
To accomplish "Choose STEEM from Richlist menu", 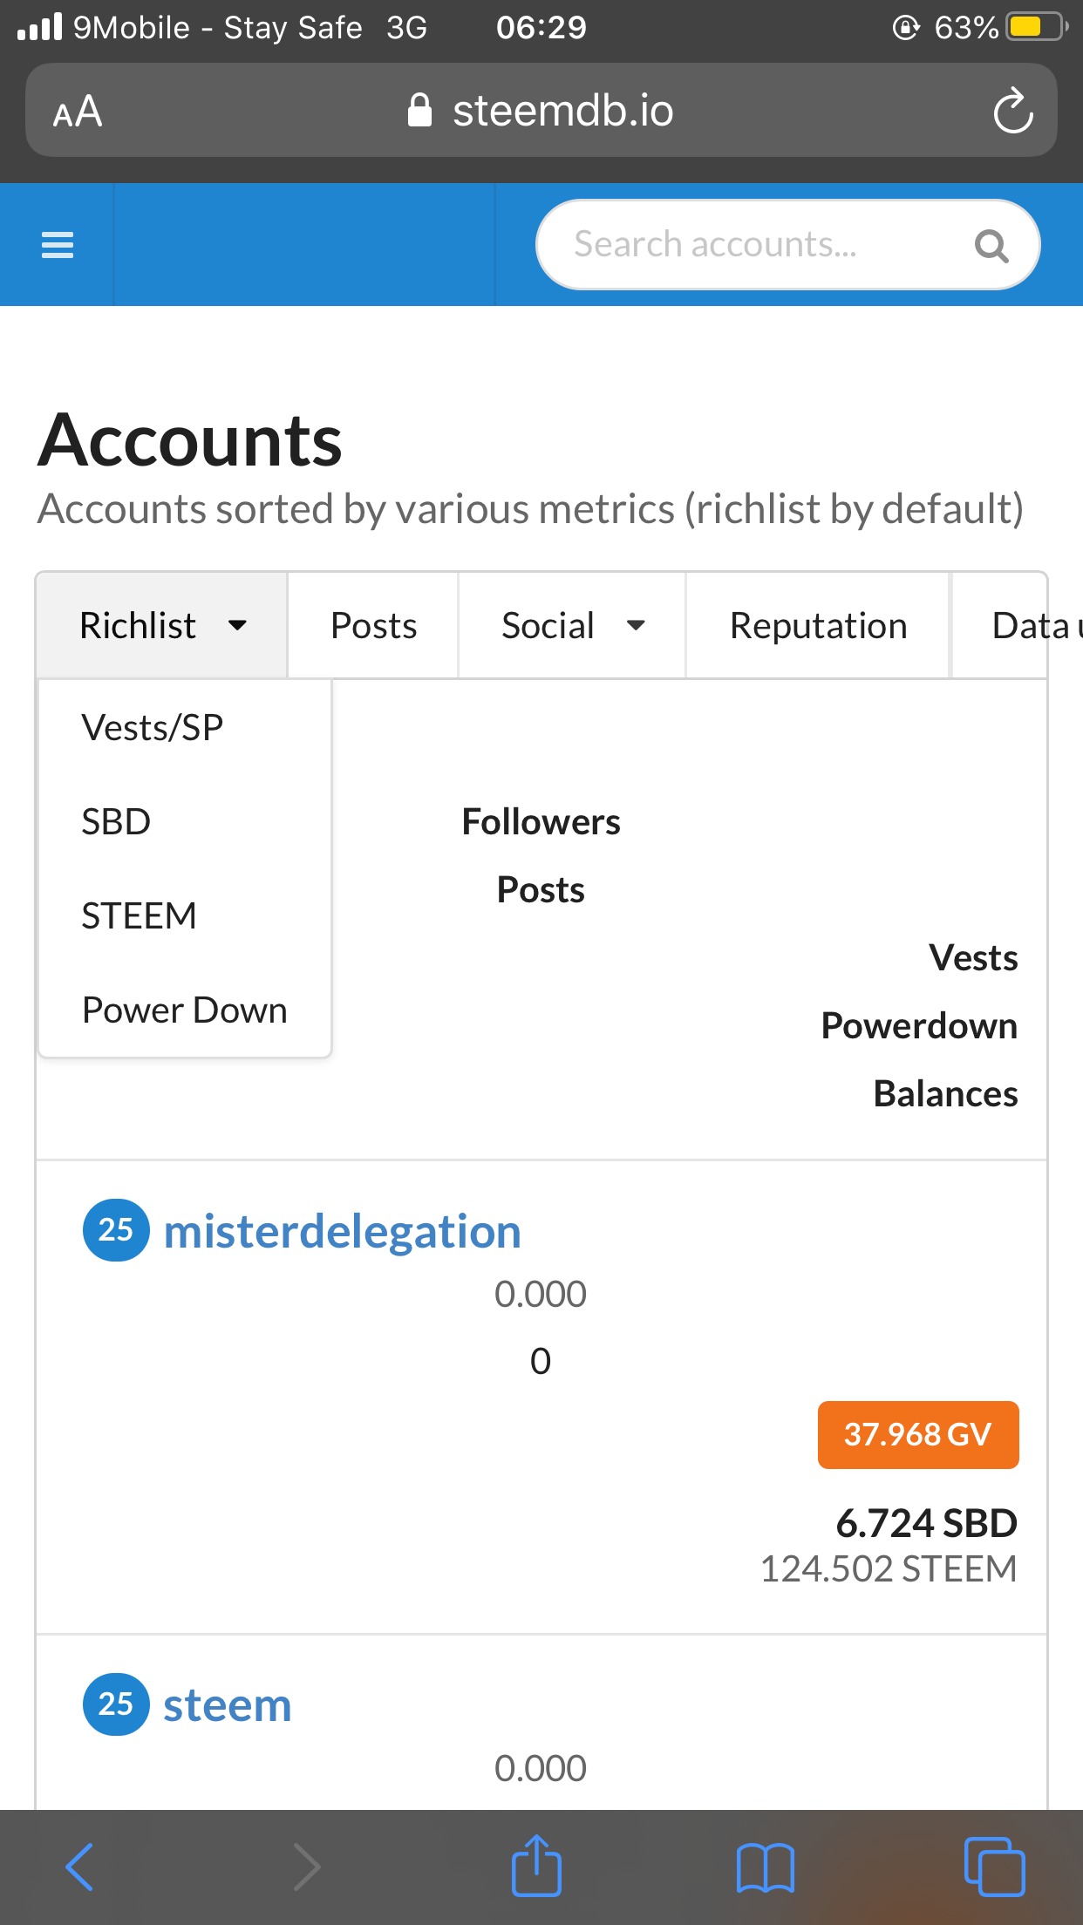I will tap(185, 915).
